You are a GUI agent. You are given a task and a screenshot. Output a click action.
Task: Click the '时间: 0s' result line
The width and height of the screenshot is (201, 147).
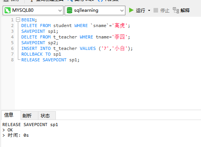pos(16,135)
